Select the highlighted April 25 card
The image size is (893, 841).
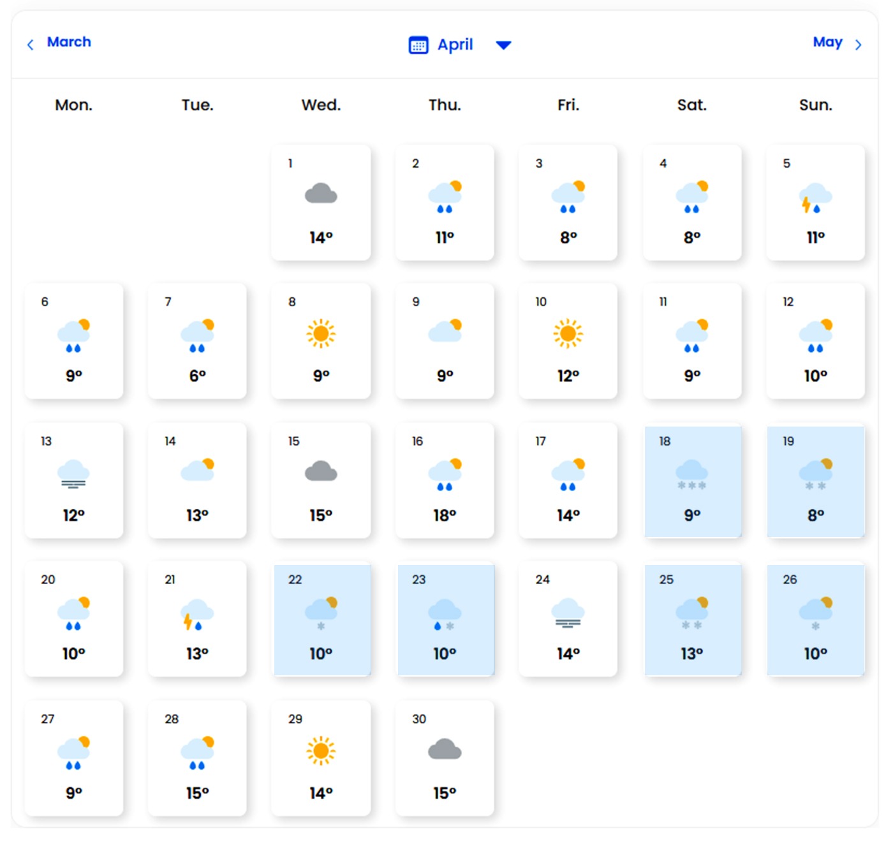(692, 619)
